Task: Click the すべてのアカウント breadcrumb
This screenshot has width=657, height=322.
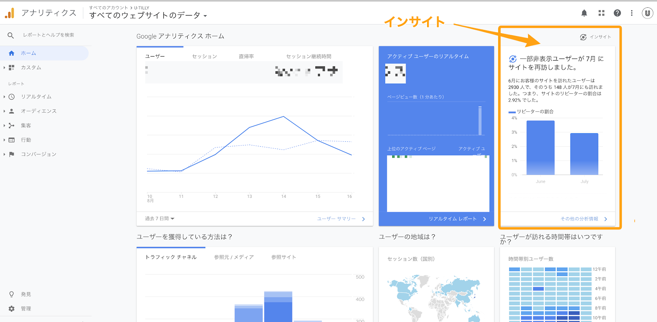Action: [x=108, y=8]
